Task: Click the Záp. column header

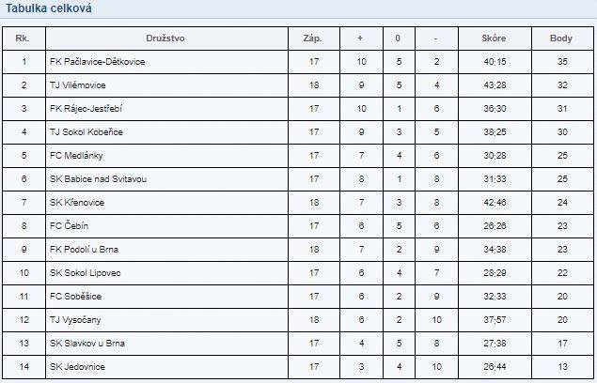Action: coord(312,38)
